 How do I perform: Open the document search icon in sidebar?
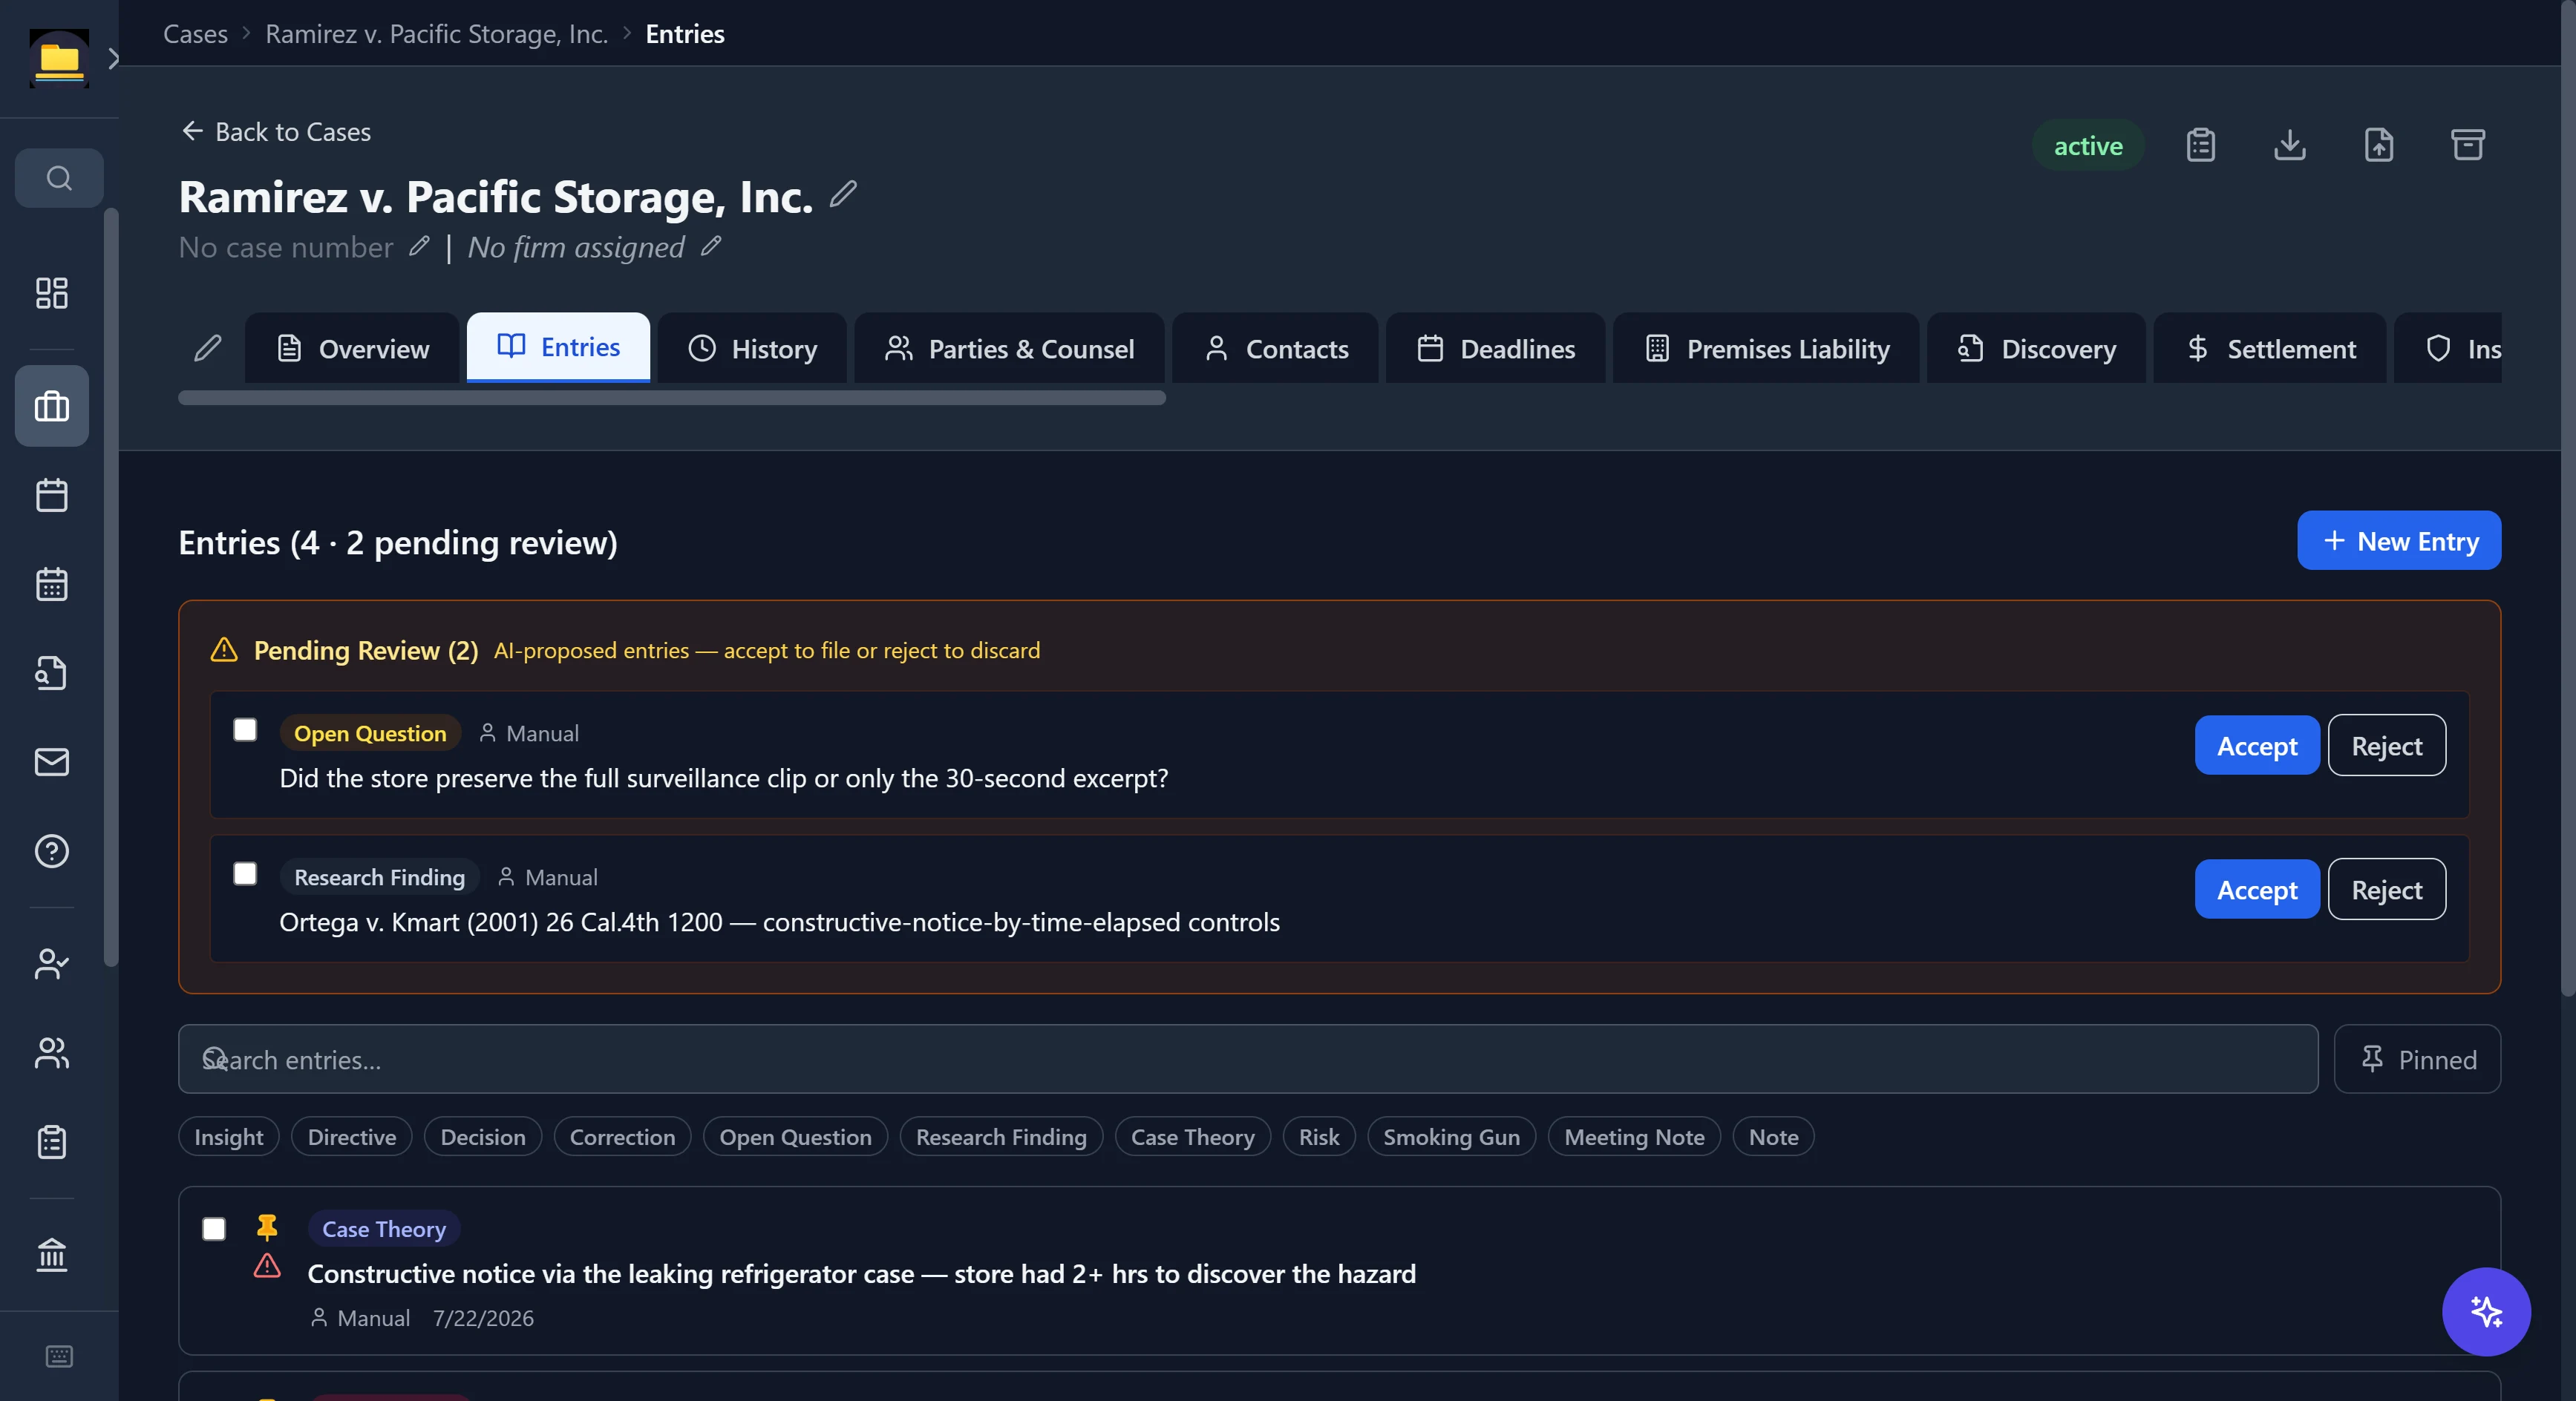tap(52, 672)
